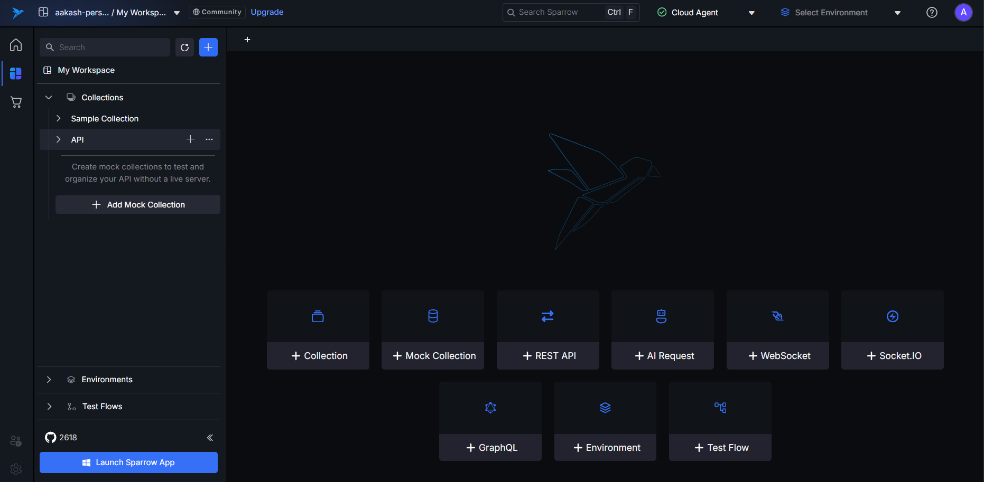Click the + Test Flow button

point(720,448)
